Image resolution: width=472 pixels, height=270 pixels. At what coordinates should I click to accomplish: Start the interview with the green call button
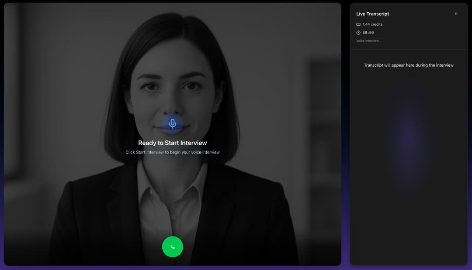(x=173, y=246)
